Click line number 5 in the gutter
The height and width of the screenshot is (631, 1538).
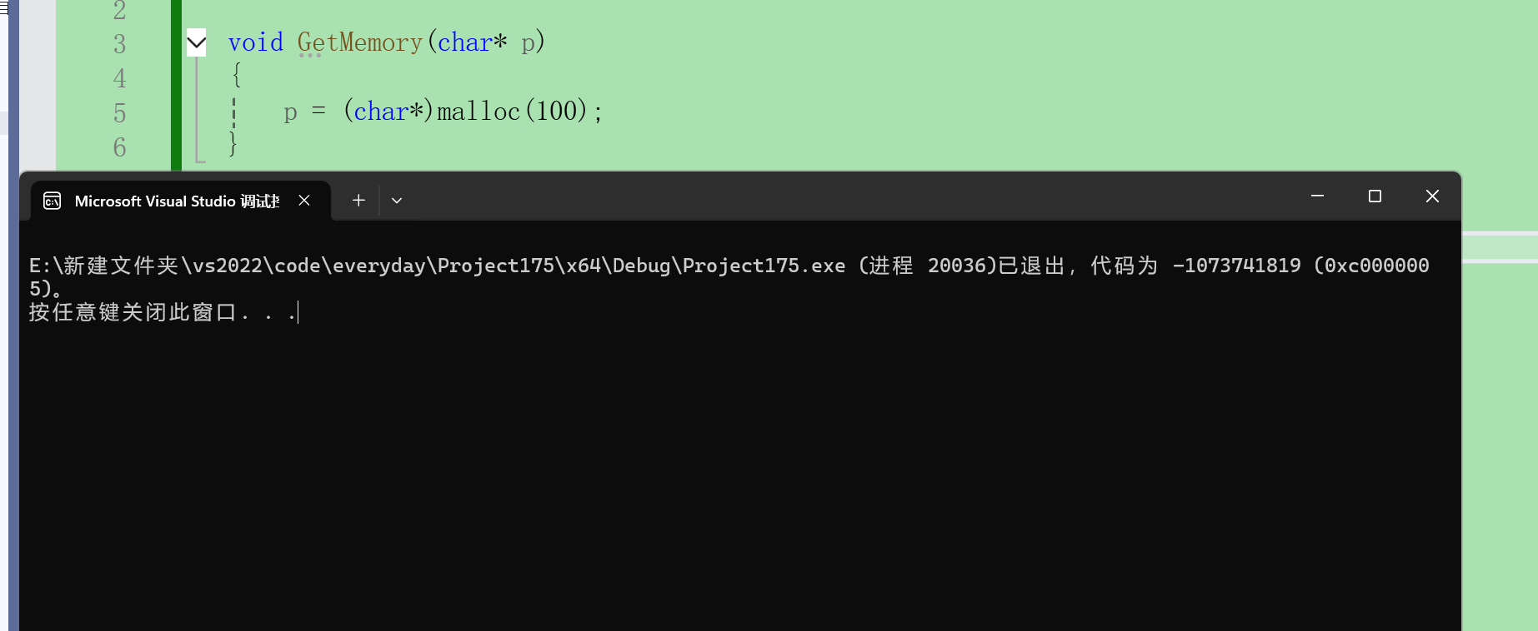coord(120,113)
